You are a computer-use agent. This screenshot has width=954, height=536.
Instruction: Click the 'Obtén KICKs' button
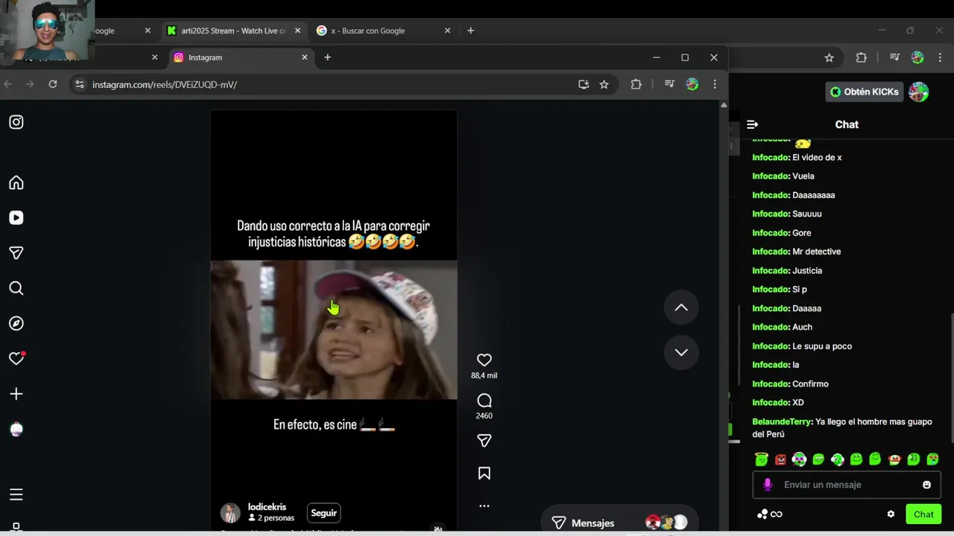(865, 92)
